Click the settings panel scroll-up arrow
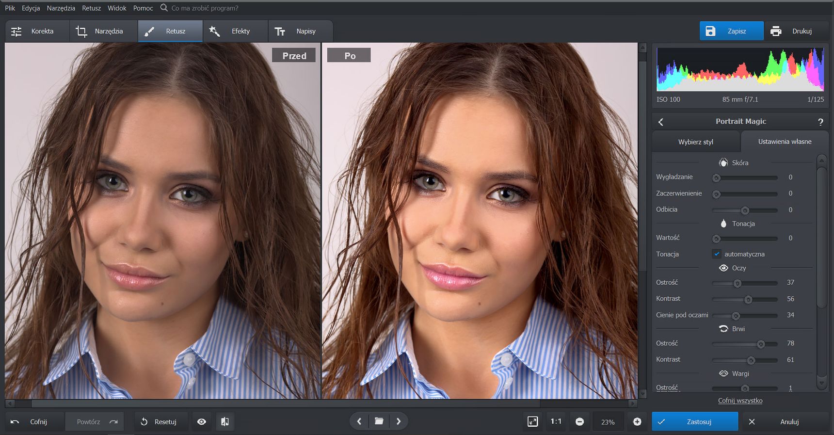Screen dimensions: 834x435 pos(821,160)
